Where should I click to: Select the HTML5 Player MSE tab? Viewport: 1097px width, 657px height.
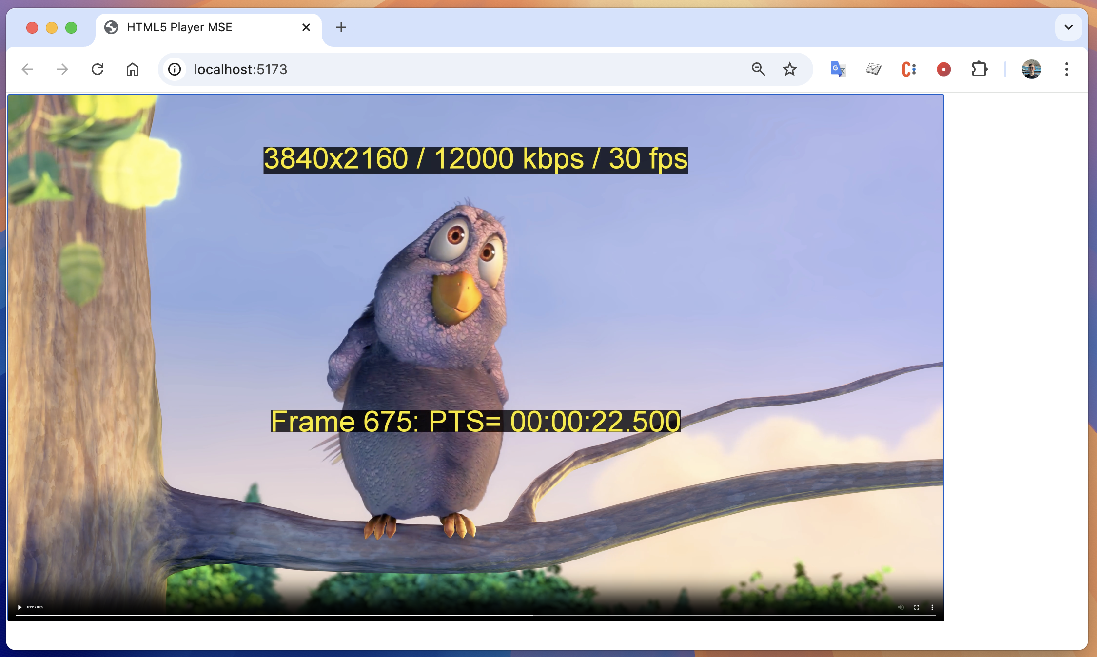[208, 28]
